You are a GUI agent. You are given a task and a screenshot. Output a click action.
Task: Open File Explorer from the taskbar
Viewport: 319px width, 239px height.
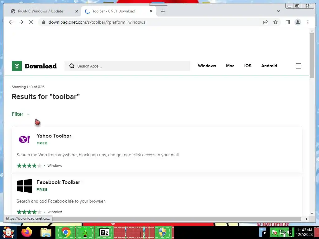[46, 232]
